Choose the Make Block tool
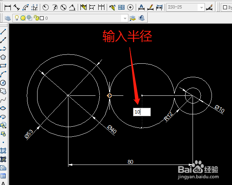This screenshot has height=185, width=232. [x=3, y=134]
